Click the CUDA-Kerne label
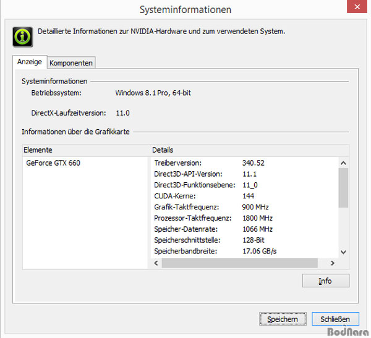Image resolution: width=371 pixels, height=338 pixels. click(x=175, y=196)
